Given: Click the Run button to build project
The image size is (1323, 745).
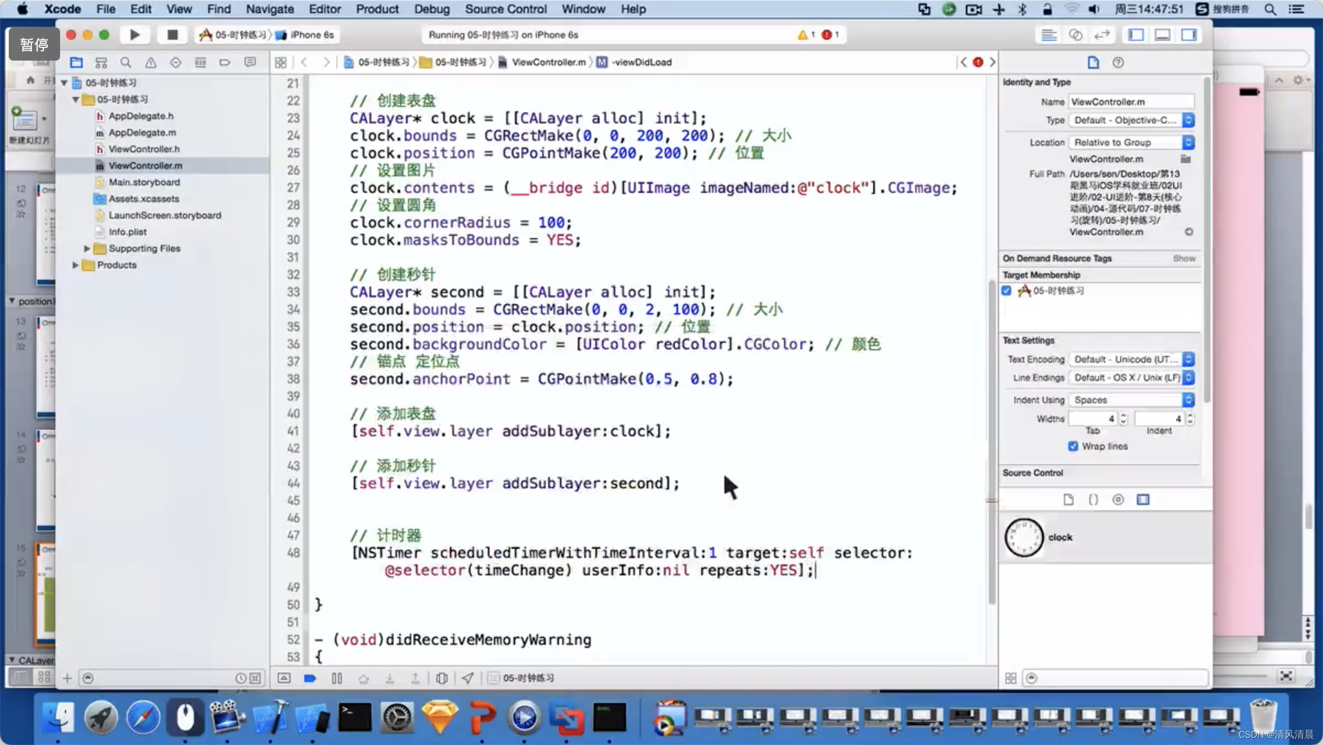Looking at the screenshot, I should pyautogui.click(x=133, y=35).
